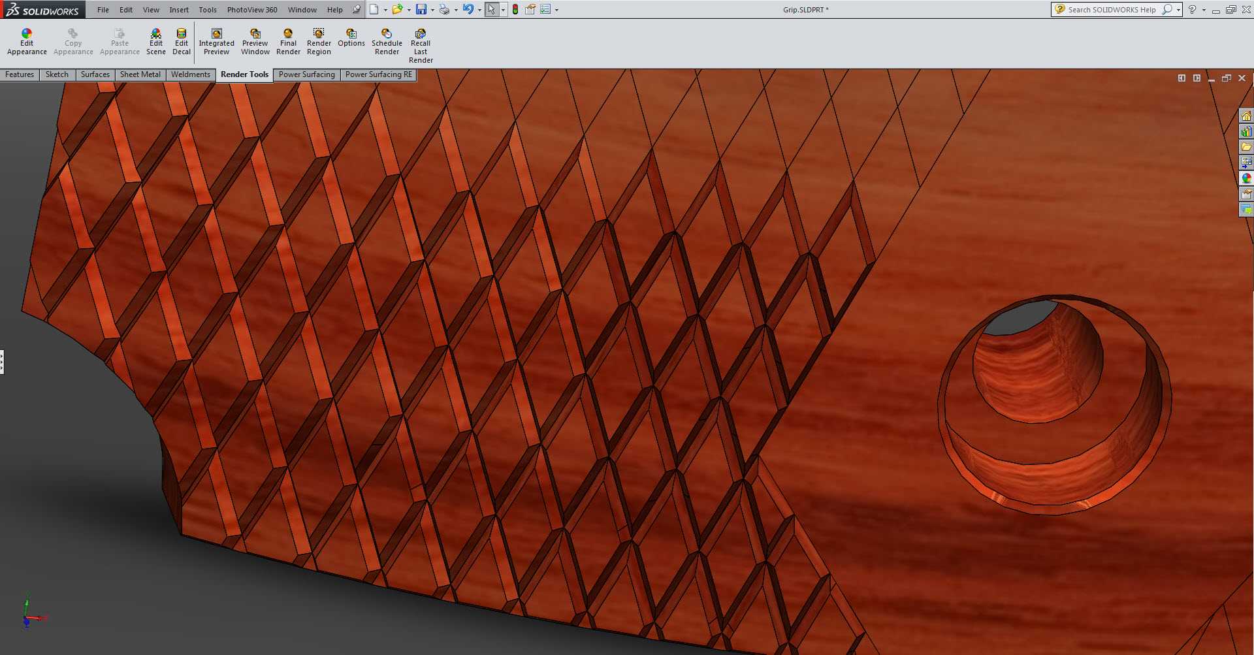Open the Schedule Render dialog
This screenshot has height=655, width=1254.
(387, 42)
